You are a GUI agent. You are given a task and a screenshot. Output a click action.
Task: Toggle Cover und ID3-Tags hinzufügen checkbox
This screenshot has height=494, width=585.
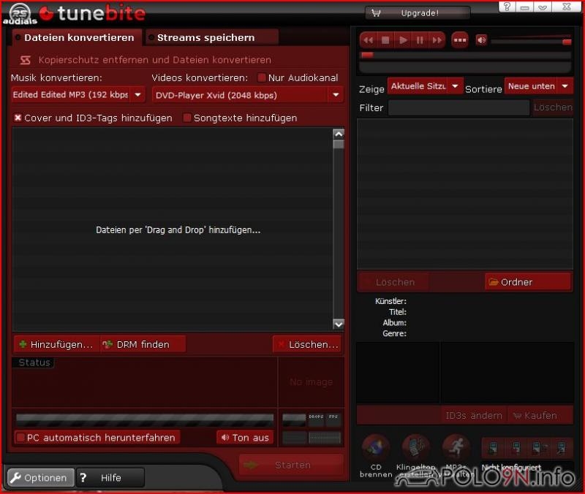coord(18,118)
